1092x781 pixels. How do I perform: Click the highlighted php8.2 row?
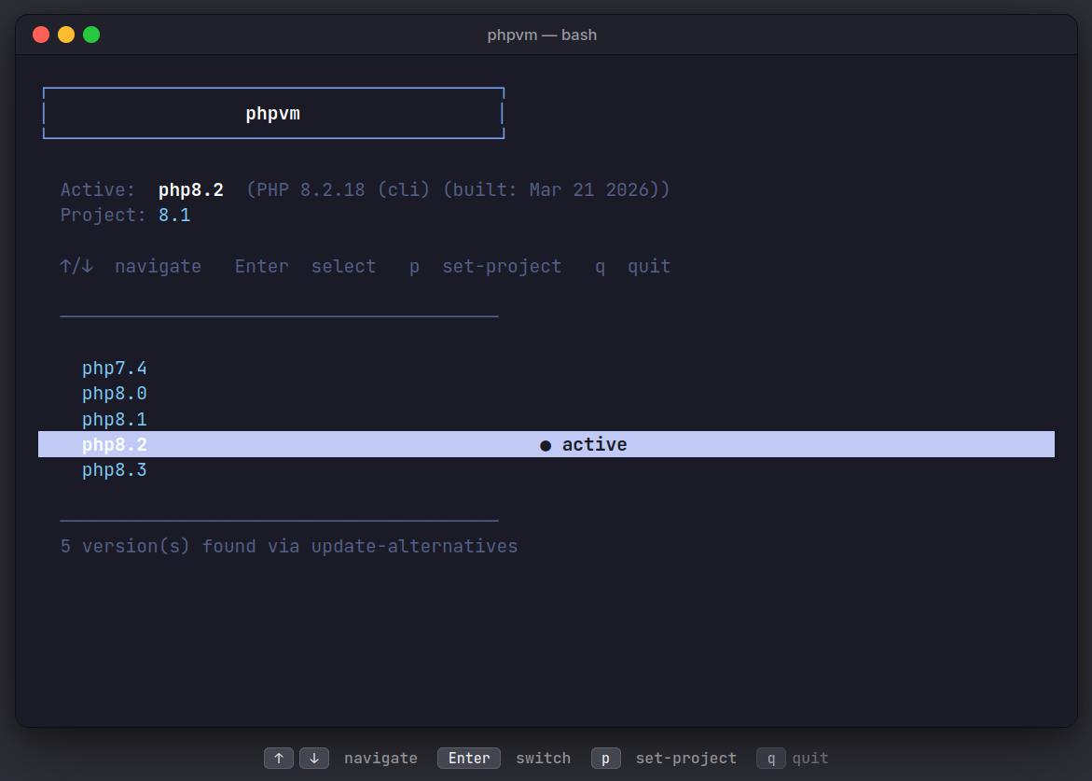[x=546, y=444]
